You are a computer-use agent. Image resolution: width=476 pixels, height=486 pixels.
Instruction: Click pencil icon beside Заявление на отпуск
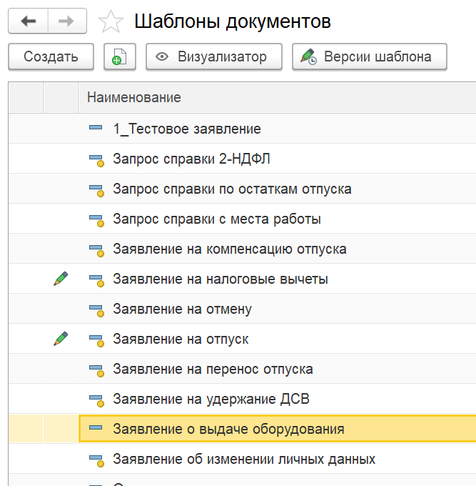pos(61,339)
